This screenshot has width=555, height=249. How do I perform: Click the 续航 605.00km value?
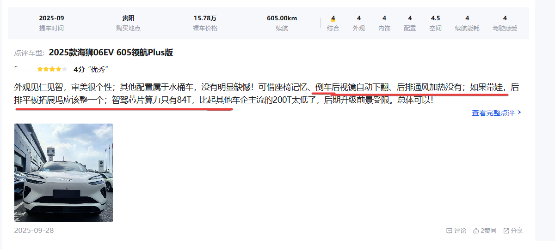coord(282,18)
